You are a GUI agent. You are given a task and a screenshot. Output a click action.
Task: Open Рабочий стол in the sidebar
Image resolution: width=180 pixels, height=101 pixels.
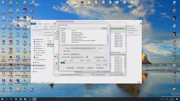point(39,42)
